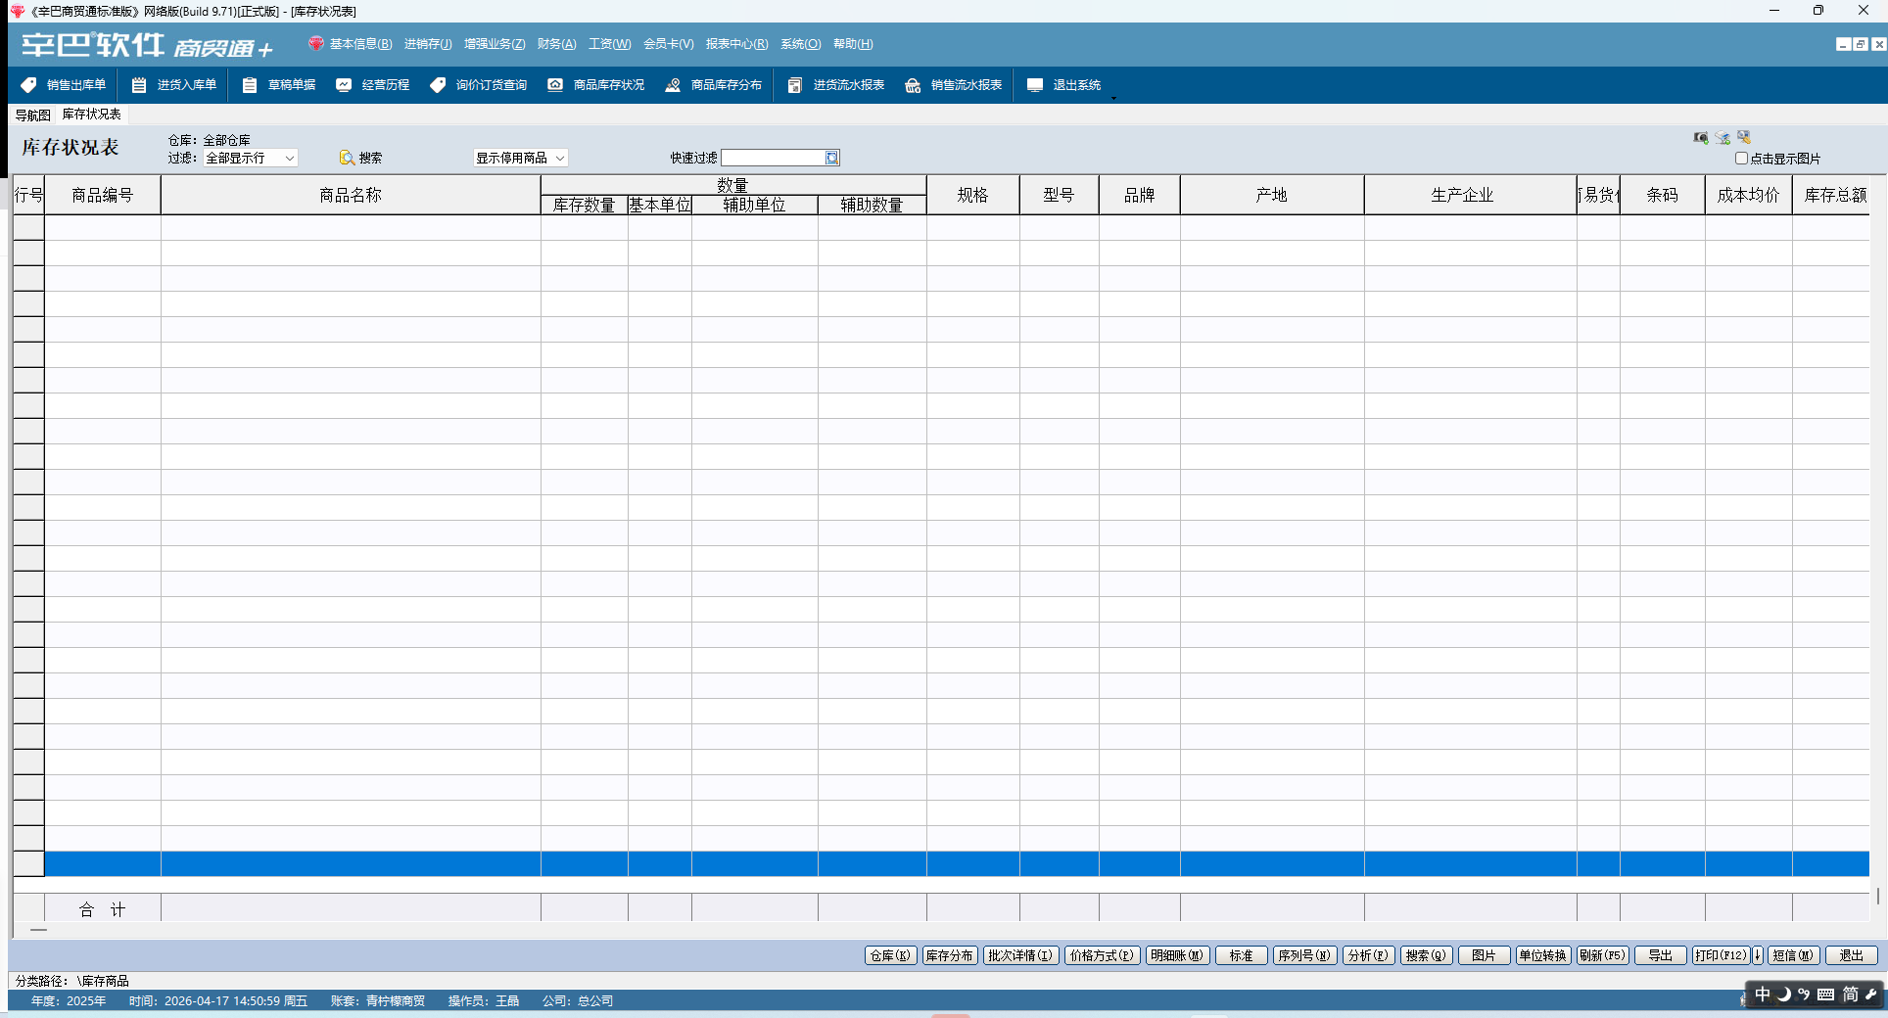Screen dimensions: 1888x1018
Task: Click the 中 language indicator in IME bar
Action: click(x=1763, y=995)
